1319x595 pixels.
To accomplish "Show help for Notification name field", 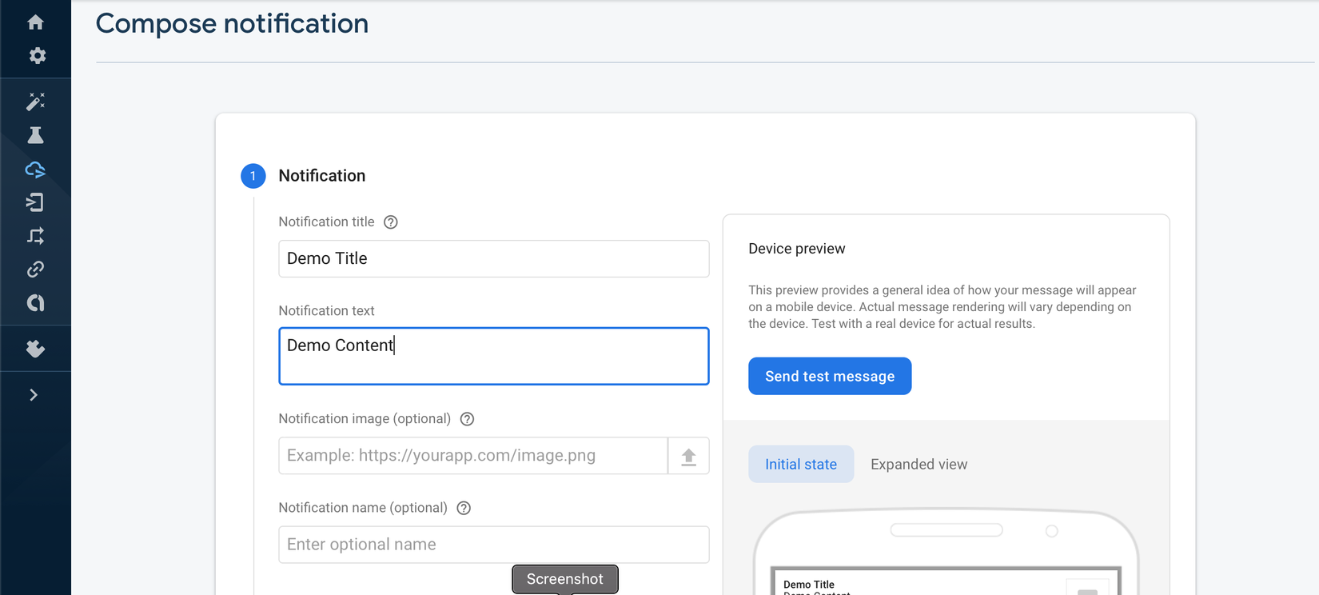I will 464,508.
